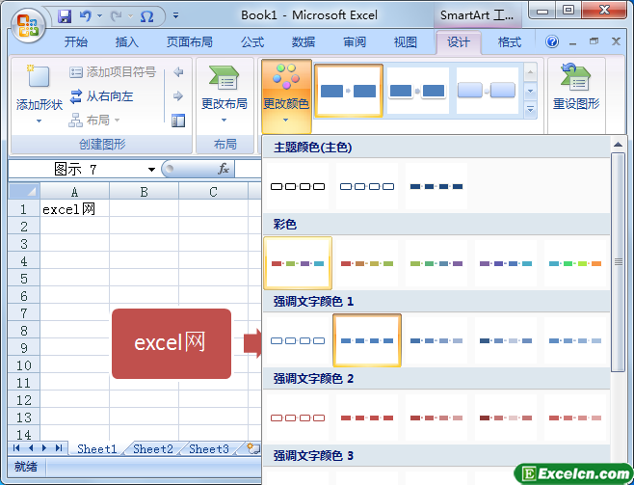
Task: Redo action in quick access toolbar
Action: (117, 16)
